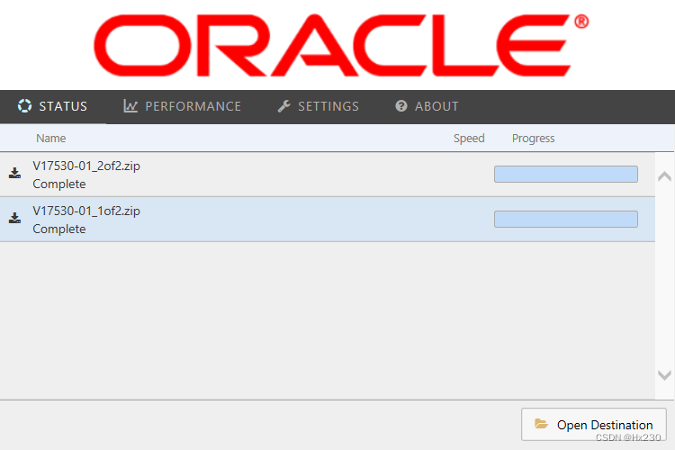675x450 pixels.
Task: Switch to the STATUS tab
Action: point(52,106)
